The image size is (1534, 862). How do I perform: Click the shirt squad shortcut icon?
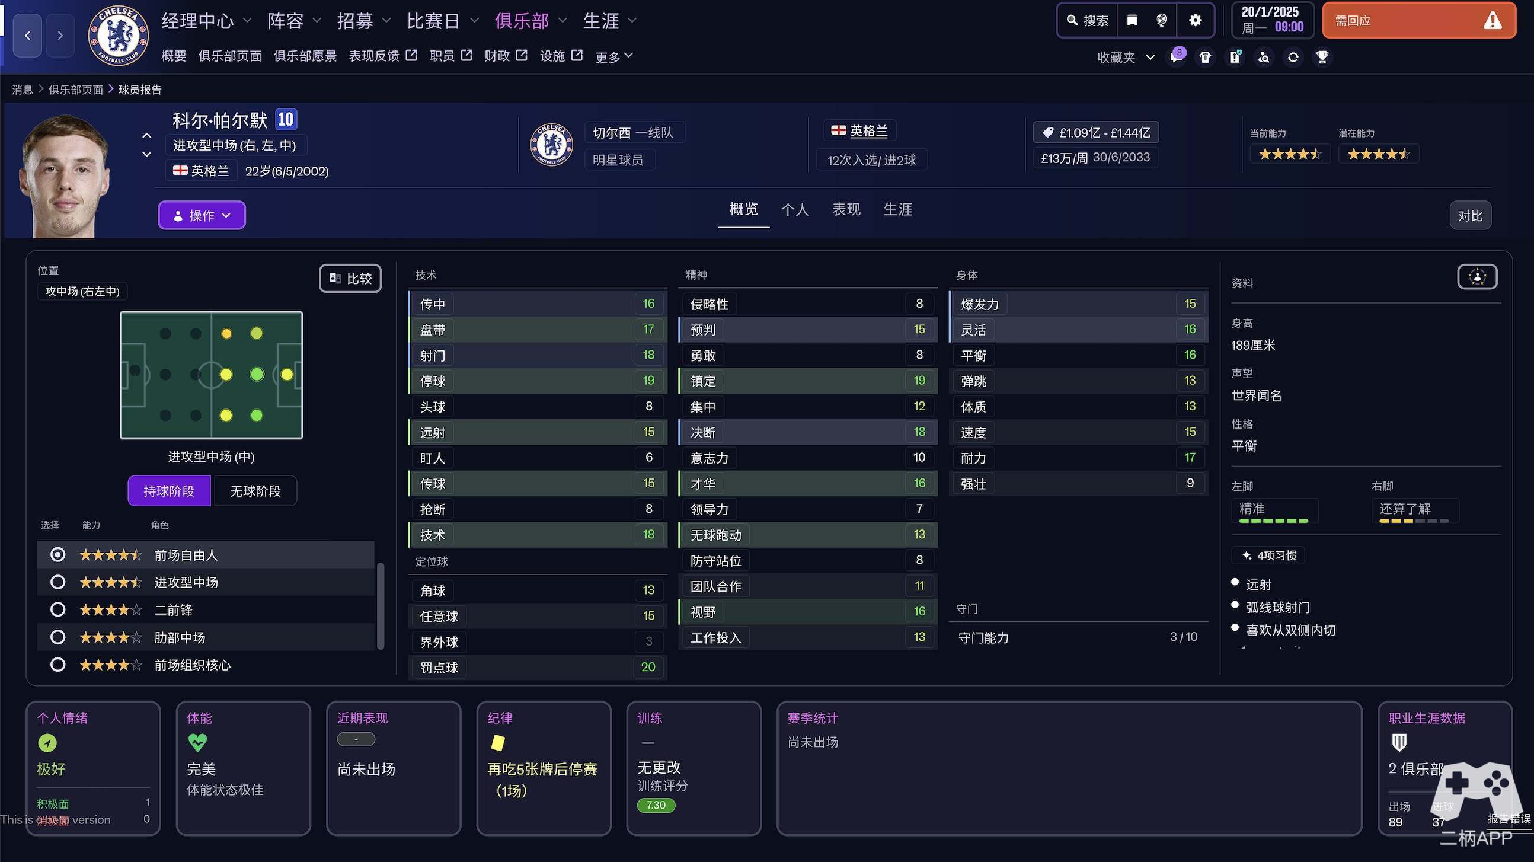pyautogui.click(x=1205, y=57)
